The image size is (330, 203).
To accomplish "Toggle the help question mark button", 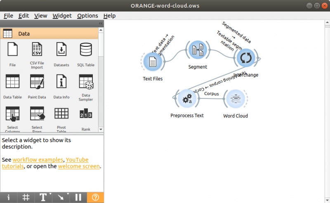I will 95,197.
